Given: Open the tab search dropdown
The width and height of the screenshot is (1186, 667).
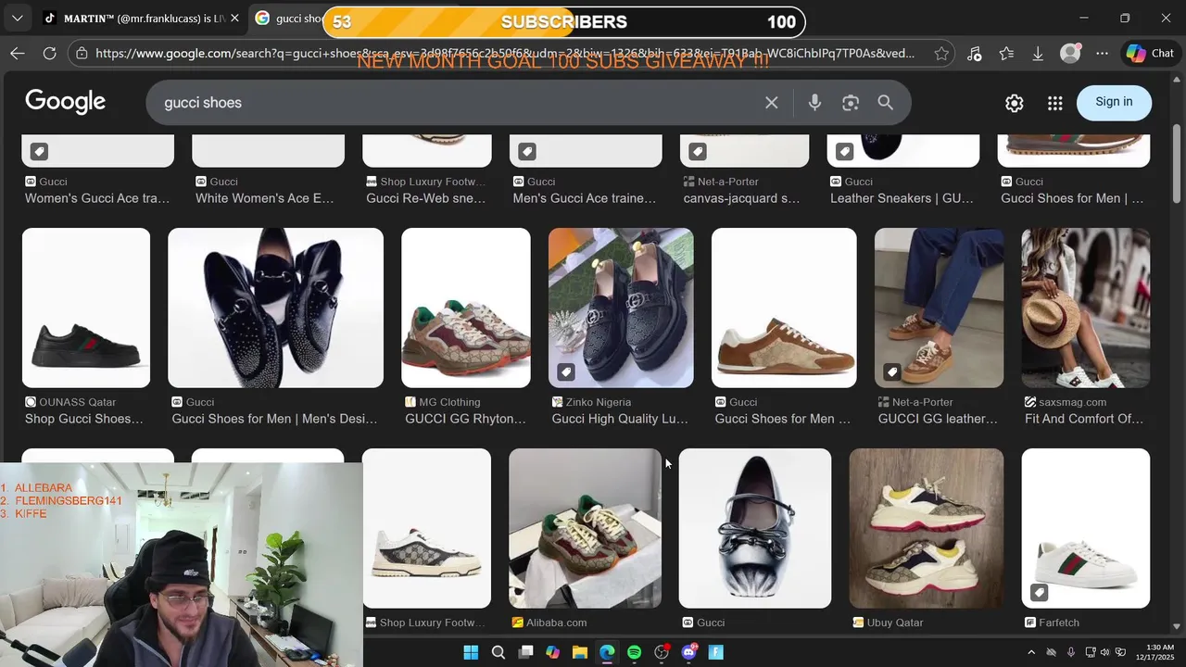Looking at the screenshot, I should click(17, 19).
